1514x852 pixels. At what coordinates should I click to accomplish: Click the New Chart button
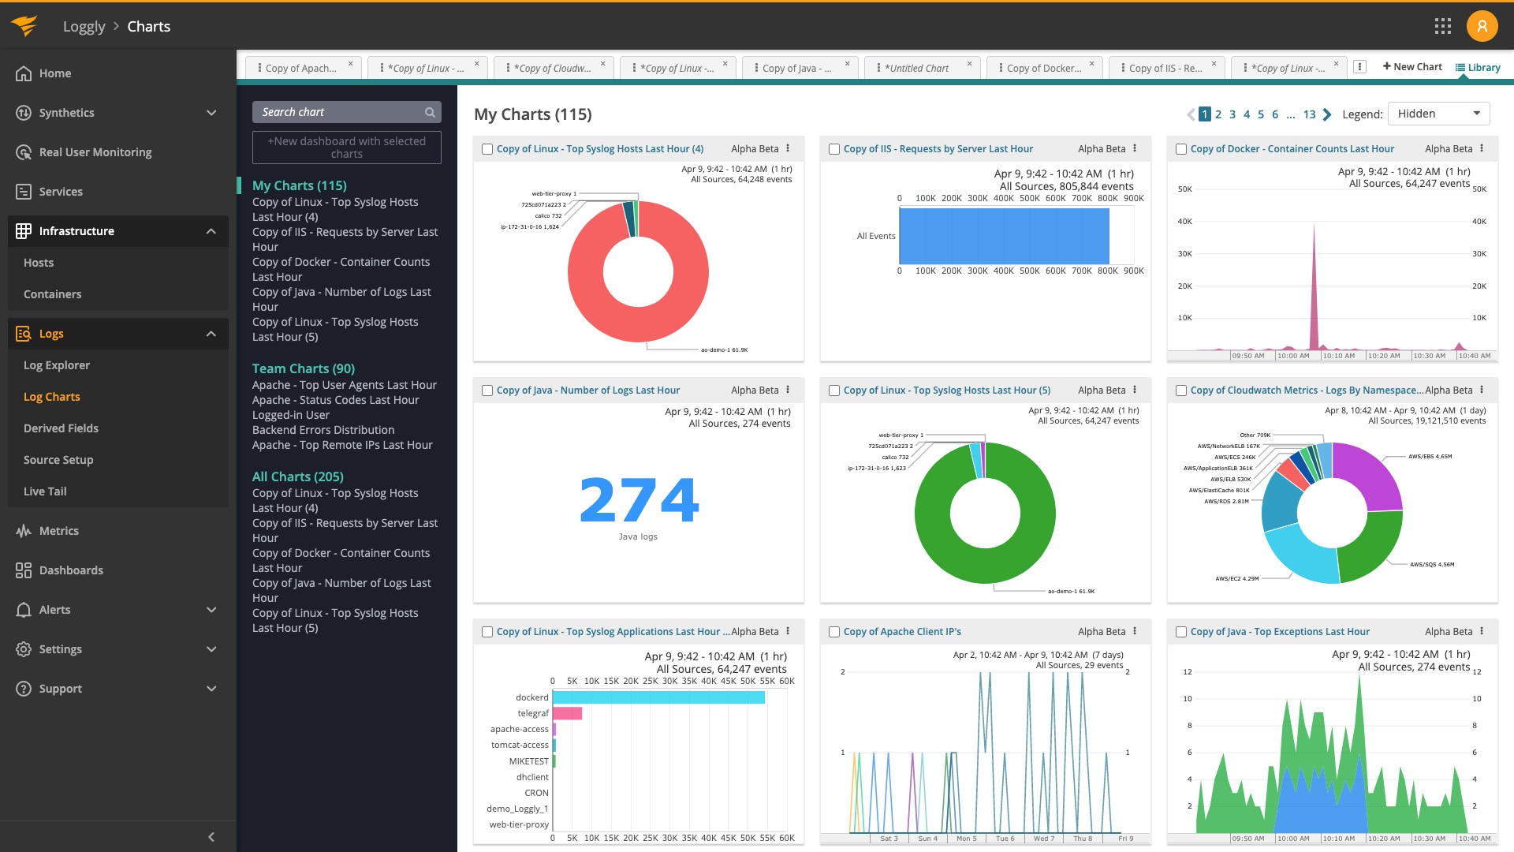pos(1411,67)
